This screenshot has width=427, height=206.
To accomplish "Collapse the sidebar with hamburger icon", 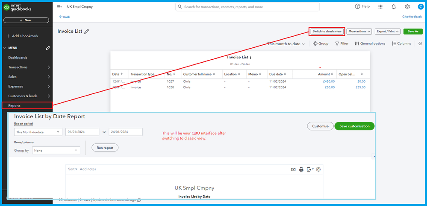I will tap(59, 6).
